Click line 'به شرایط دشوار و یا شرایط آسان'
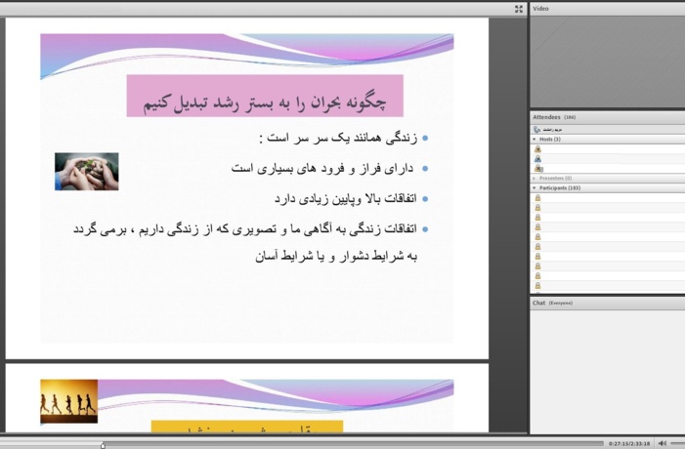This screenshot has width=685, height=449. coord(336,256)
